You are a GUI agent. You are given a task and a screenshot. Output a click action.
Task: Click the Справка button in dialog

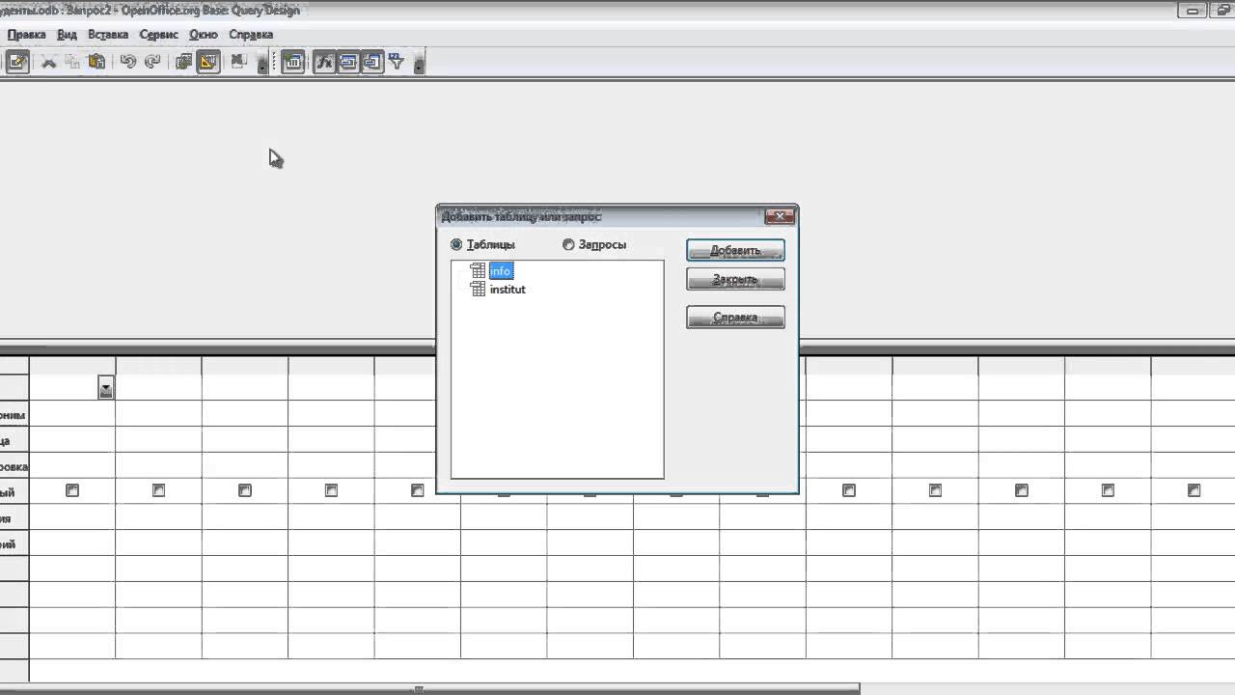tap(735, 317)
